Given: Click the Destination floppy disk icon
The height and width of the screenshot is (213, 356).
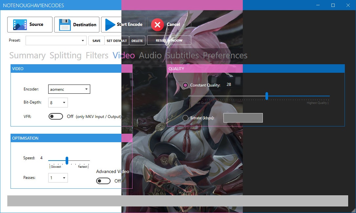Looking at the screenshot, I should click(65, 25).
